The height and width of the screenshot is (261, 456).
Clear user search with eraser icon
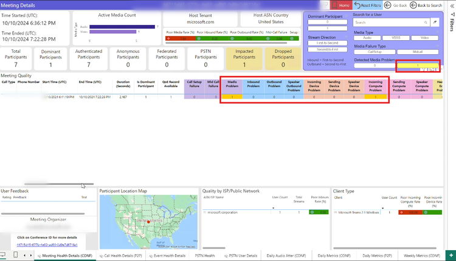coord(435,22)
